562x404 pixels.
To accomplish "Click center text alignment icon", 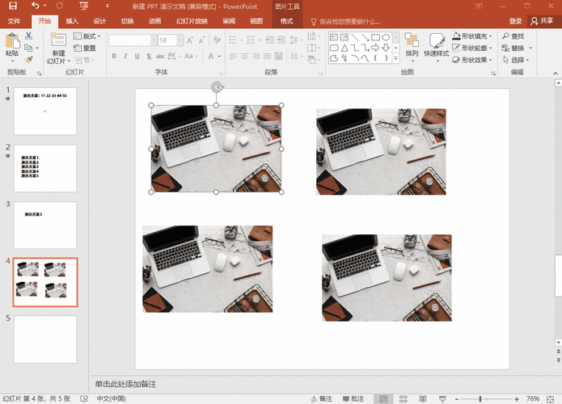I will point(244,57).
